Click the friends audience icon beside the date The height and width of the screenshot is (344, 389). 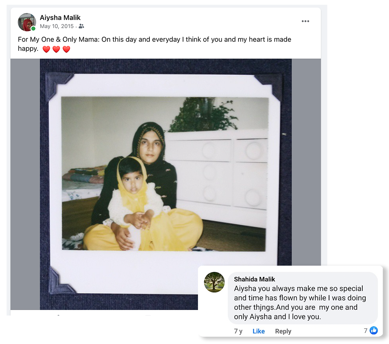click(81, 26)
